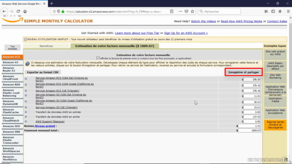Show the sidebar toggle icon
Screen dimensions: 292x164
click(x=273, y=11)
